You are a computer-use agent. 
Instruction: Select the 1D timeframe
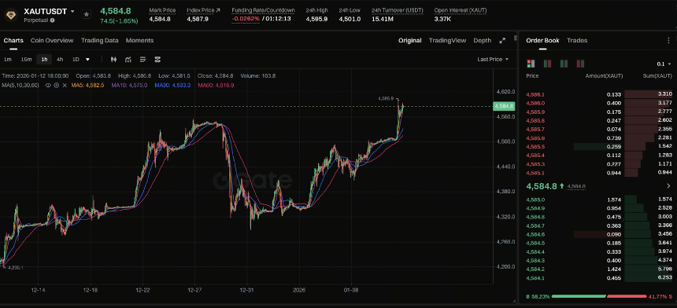[x=76, y=60]
